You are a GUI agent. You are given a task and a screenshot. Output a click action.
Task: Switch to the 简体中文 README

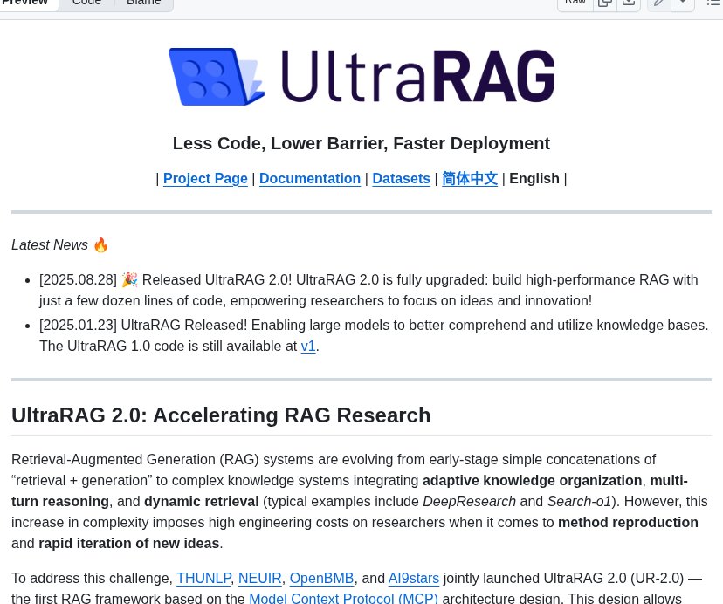(470, 178)
